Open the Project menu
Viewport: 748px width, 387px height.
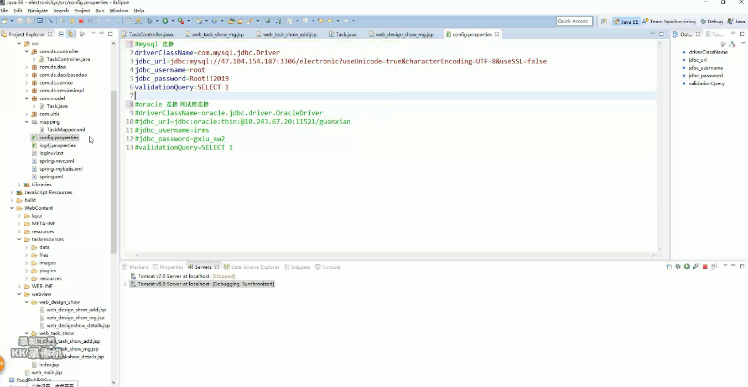pos(82,10)
